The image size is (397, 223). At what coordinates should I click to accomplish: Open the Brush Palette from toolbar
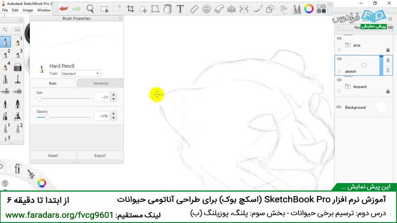click(x=296, y=9)
